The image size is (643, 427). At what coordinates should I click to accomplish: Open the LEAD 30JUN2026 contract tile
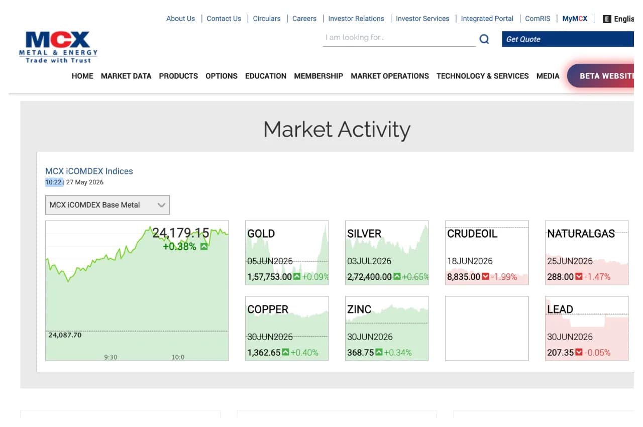(587, 329)
